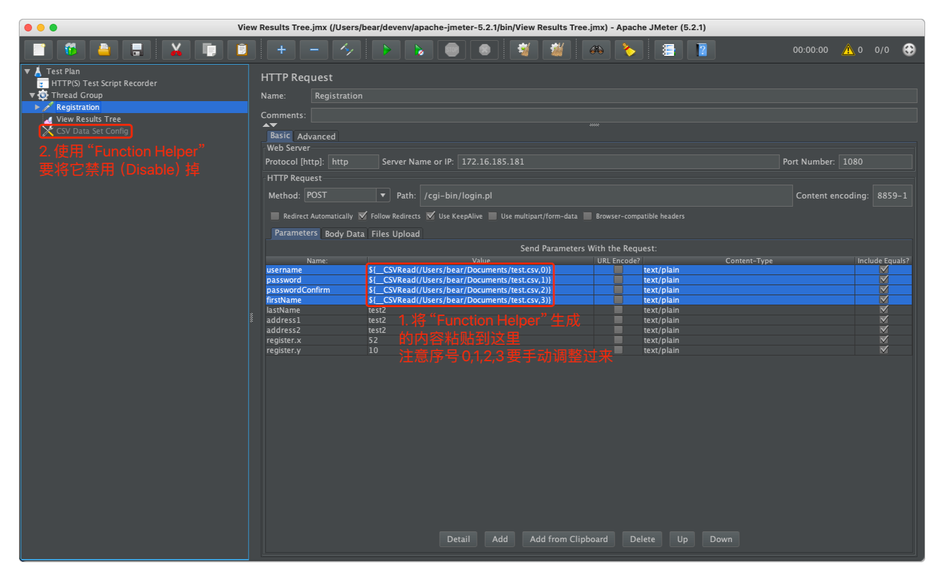Screen dimensions: 944x581
Task: Select CSV Data Set Config in tree
Action: pos(92,131)
